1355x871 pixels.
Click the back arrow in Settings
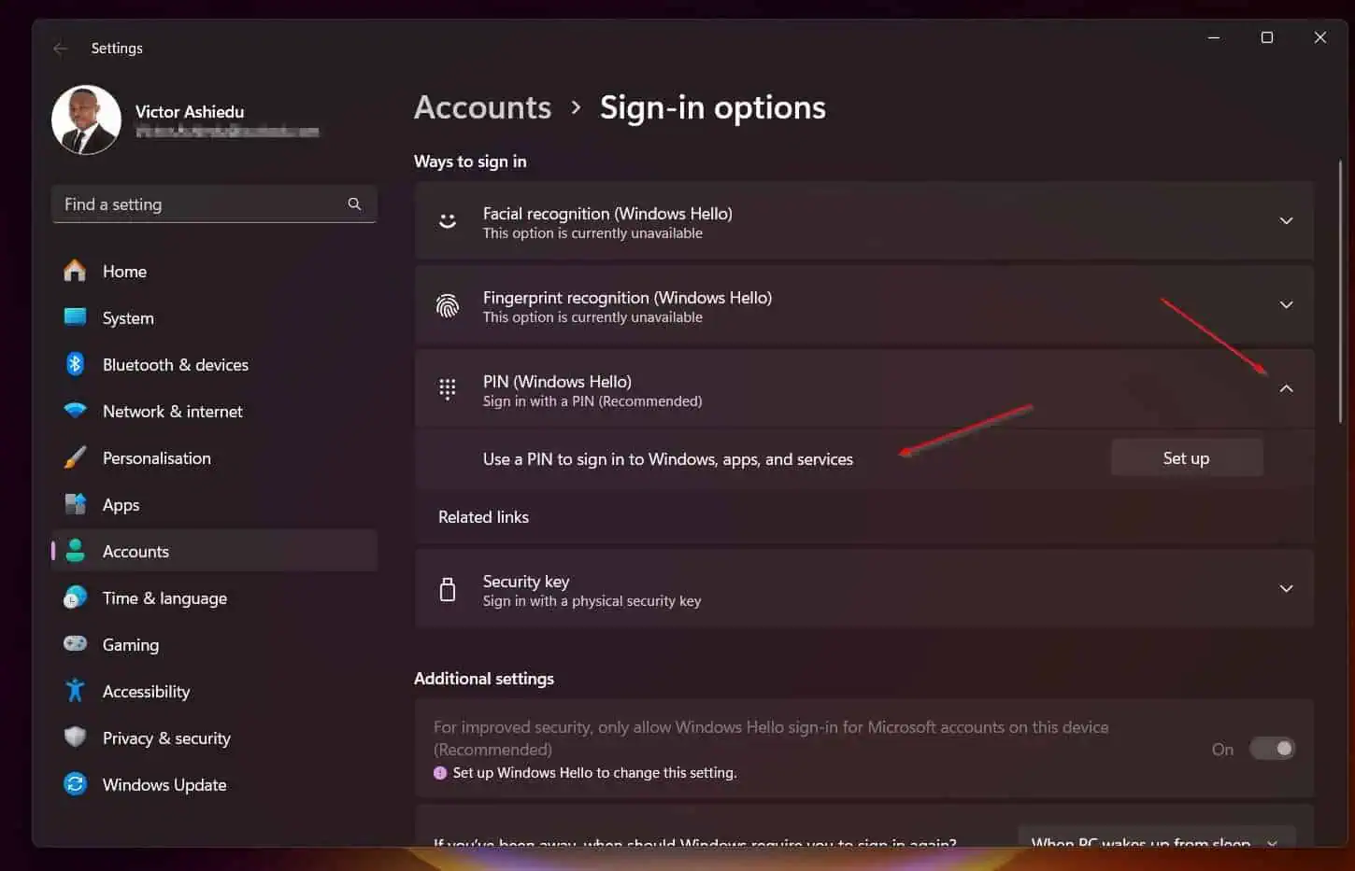click(x=61, y=49)
